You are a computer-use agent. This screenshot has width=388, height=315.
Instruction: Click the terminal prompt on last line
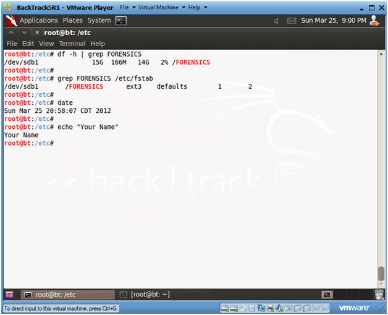click(29, 143)
